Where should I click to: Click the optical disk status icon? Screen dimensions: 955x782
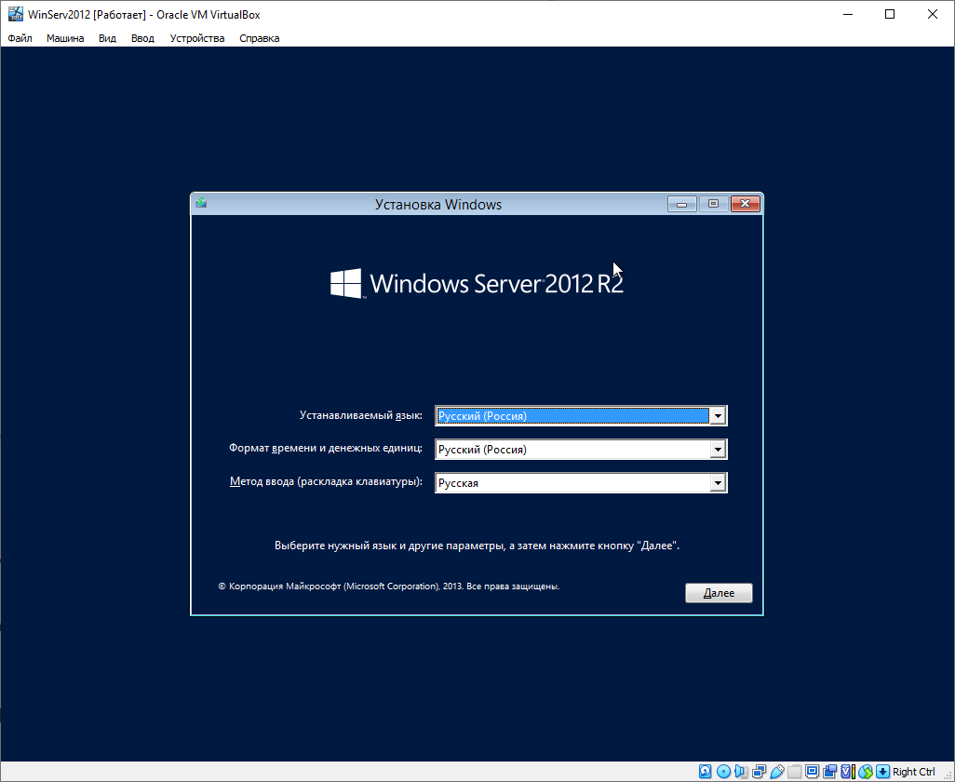point(723,772)
